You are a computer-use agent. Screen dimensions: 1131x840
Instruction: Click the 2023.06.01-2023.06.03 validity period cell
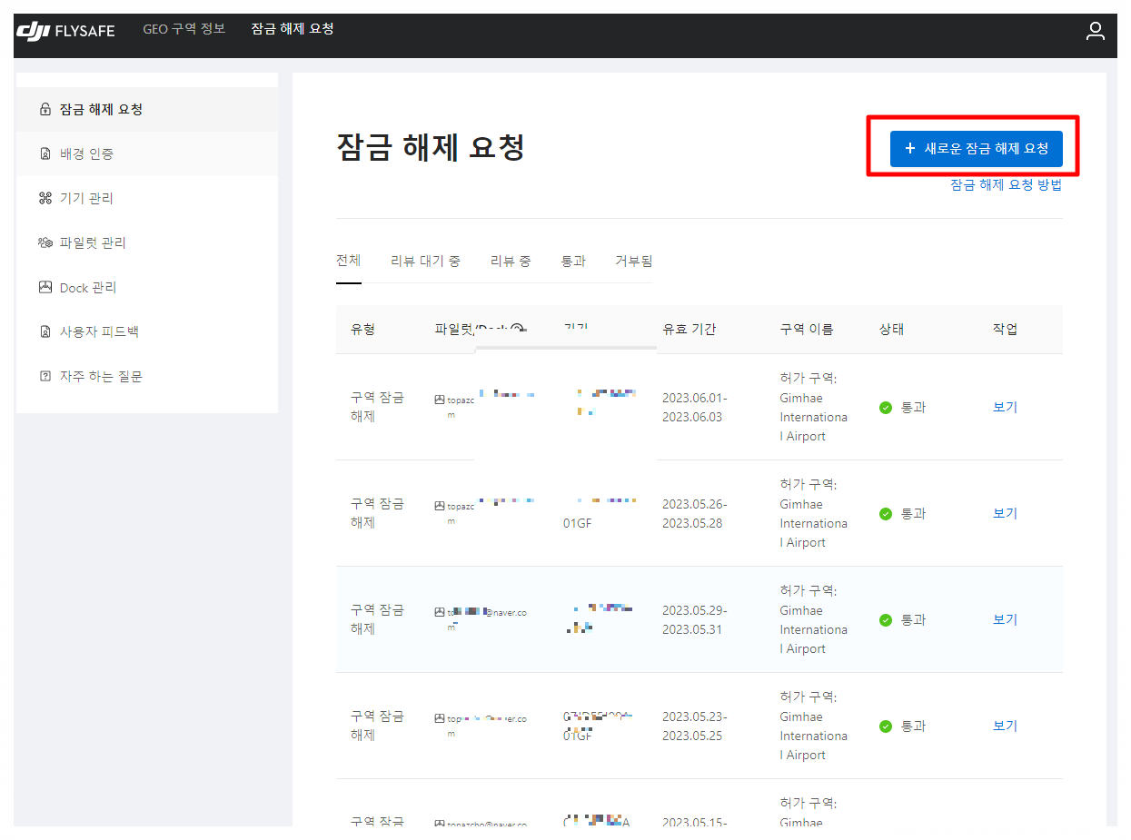click(695, 408)
